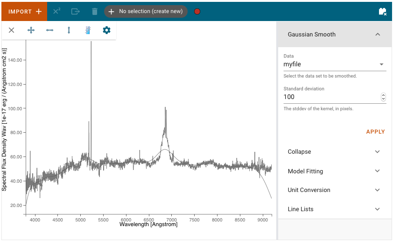Select the spectral region selection tool
Viewport: 393px width, 242px height.
point(88,30)
